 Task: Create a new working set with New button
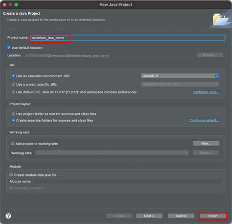206,144
